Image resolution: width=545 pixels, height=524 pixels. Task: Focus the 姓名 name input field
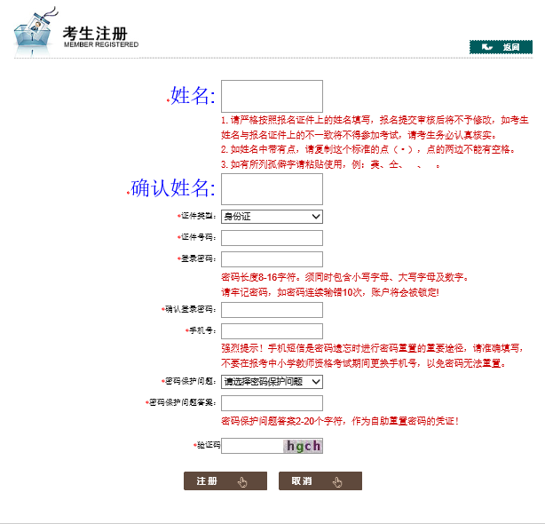click(x=271, y=96)
